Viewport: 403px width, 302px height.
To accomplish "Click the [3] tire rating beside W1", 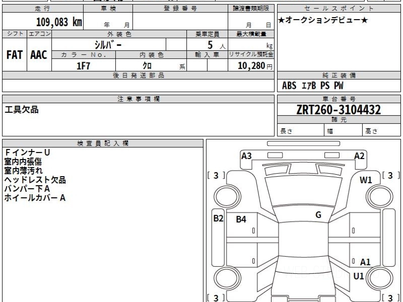I will [391, 175].
